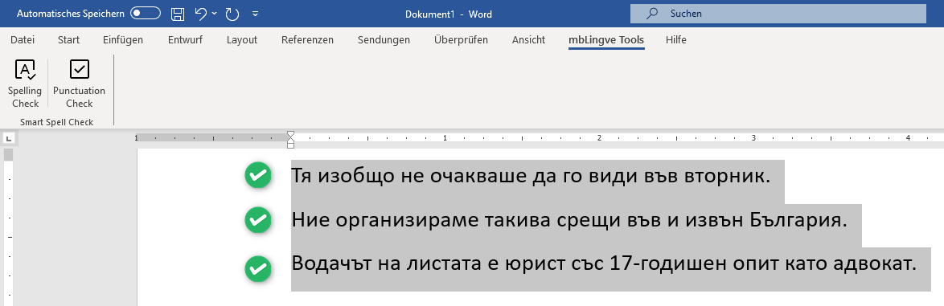Switch to the Entwurf tab
This screenshot has height=306, width=944.
point(185,40)
